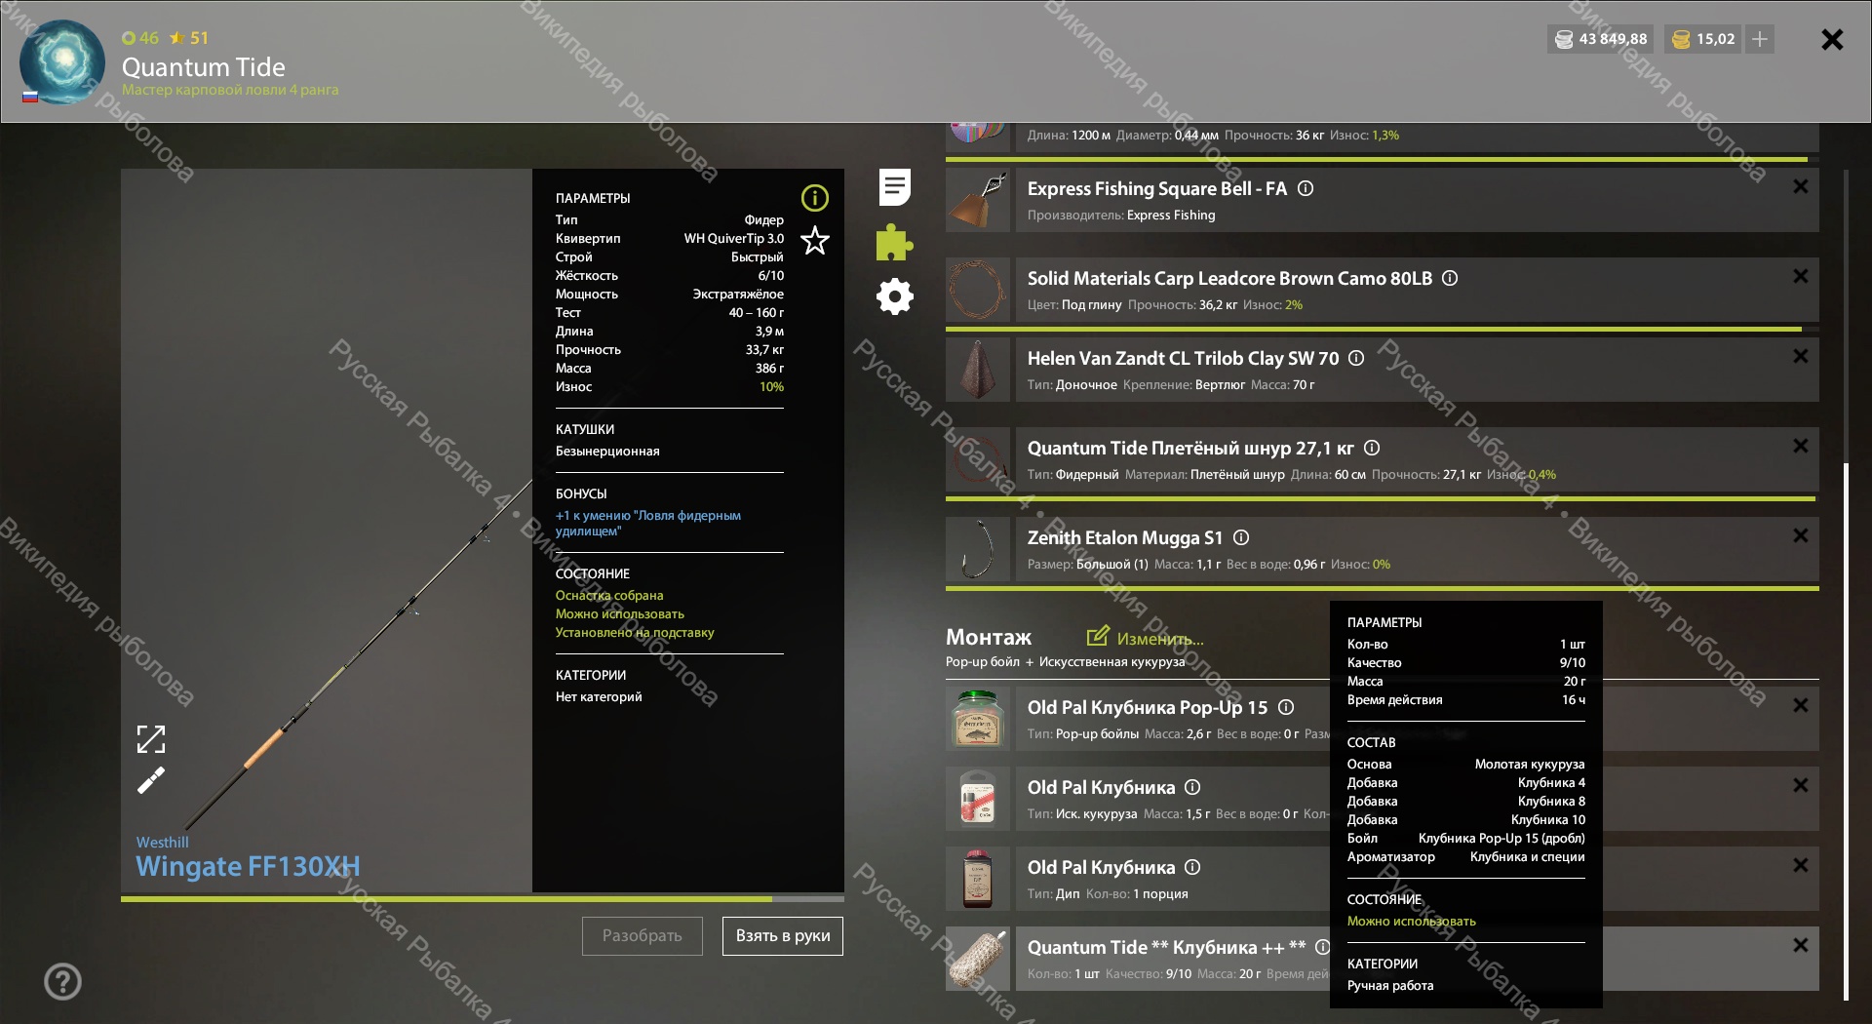The image size is (1872, 1024).
Task: Click the Westhill manufacturer label
Action: (162, 842)
